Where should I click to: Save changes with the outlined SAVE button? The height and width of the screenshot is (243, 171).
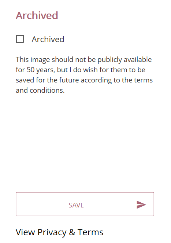[85, 204]
